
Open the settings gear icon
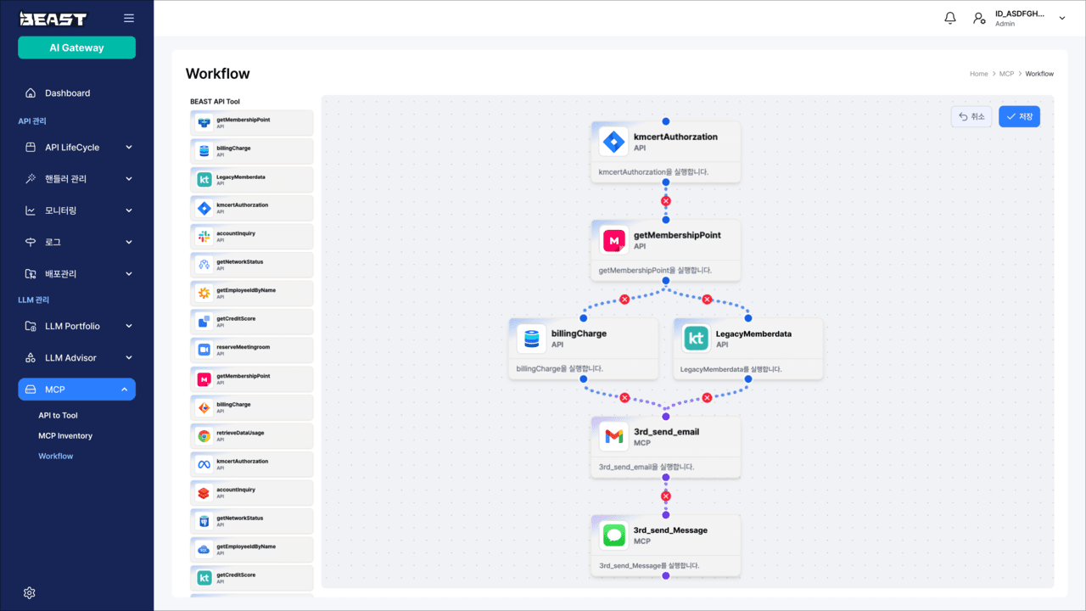(30, 592)
